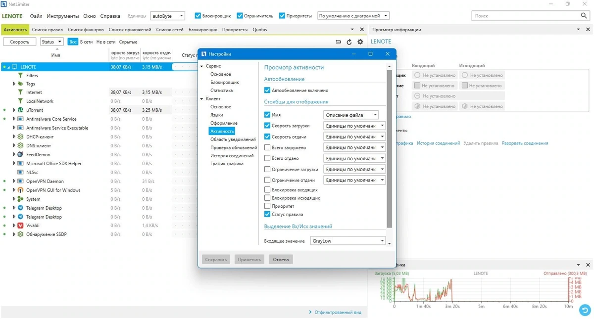Open the autoByte units dropdown
This screenshot has width=594, height=319.
point(167,16)
